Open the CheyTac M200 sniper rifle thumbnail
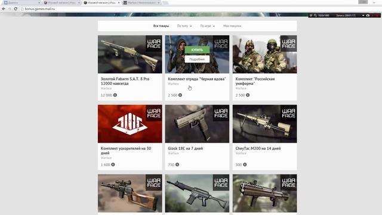 [264, 124]
